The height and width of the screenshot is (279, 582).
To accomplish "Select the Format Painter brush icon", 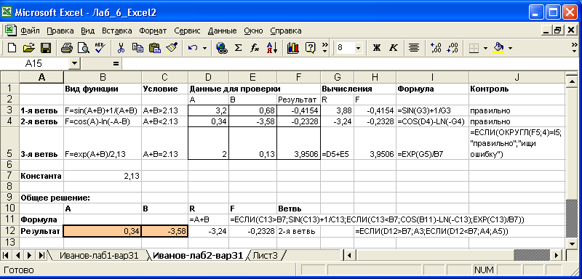I will pyautogui.click(x=172, y=48).
